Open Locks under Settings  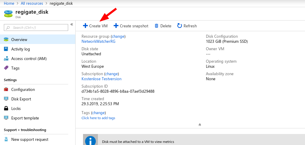38,108
